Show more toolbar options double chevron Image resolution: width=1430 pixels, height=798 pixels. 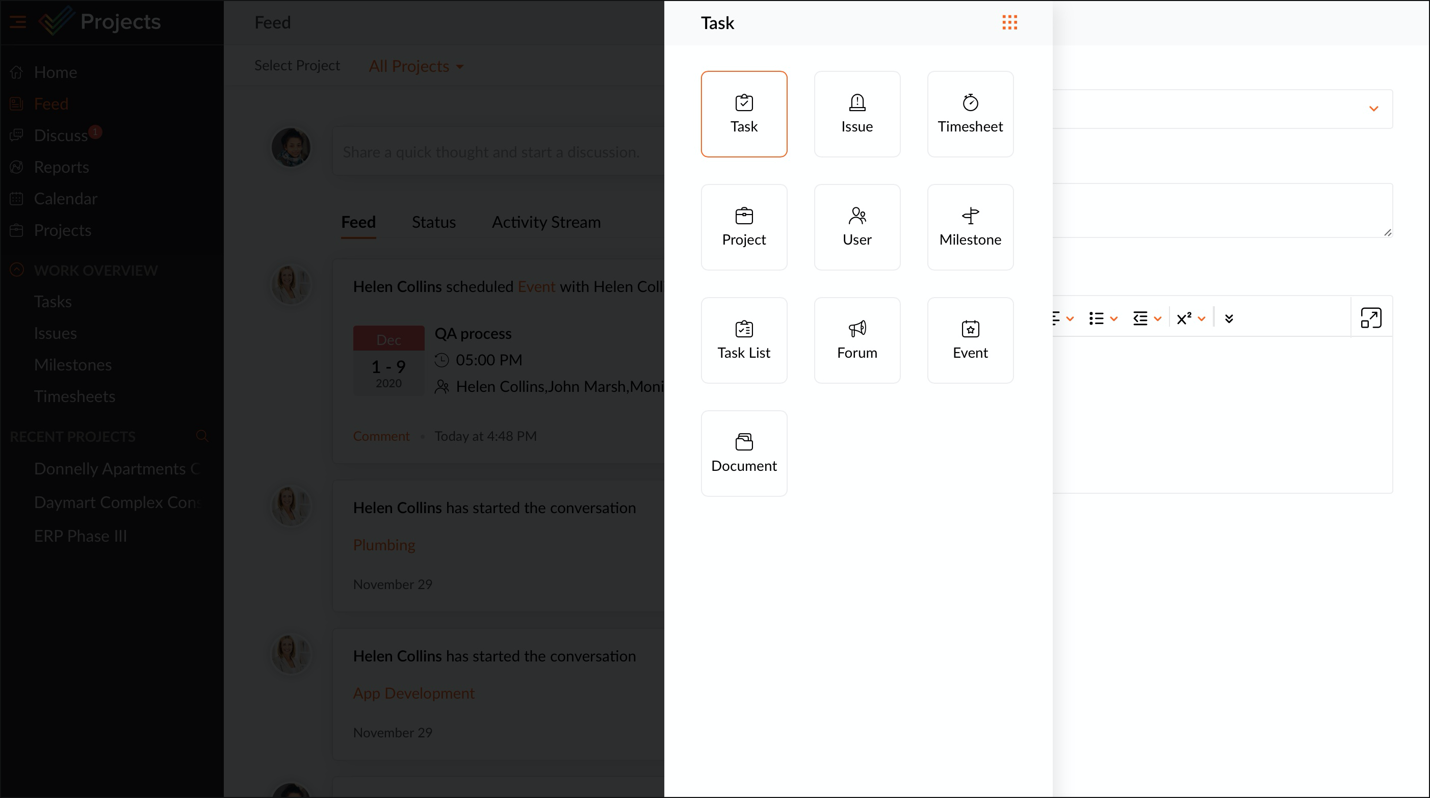coord(1229,318)
